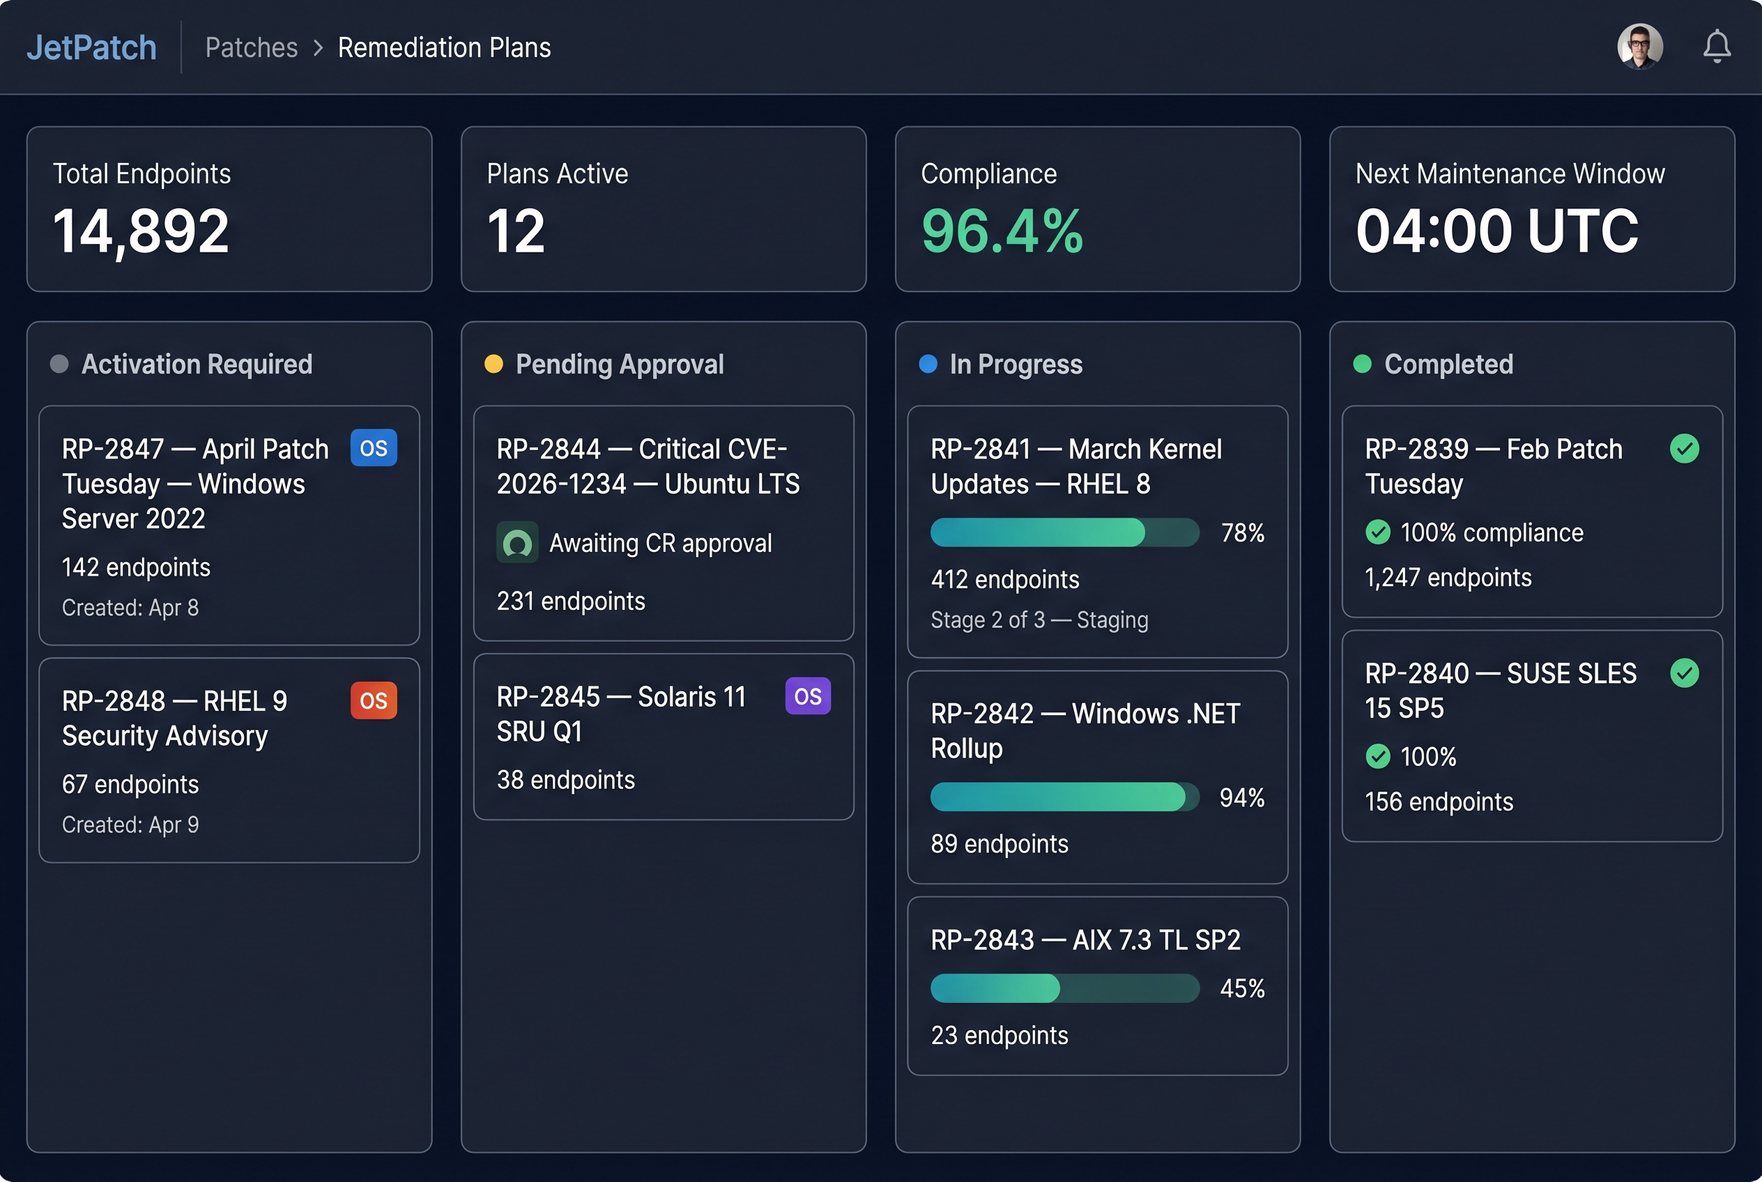Toggle the Activation Required status dot
Image resolution: width=1762 pixels, height=1182 pixels.
[x=59, y=364]
